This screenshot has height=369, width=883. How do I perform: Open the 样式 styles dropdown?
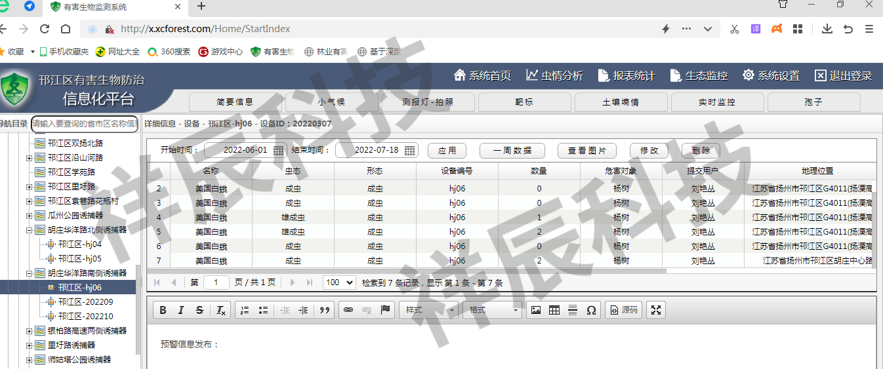(x=428, y=311)
